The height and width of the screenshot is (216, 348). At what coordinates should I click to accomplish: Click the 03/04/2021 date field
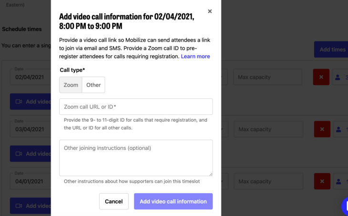[x=31, y=129]
